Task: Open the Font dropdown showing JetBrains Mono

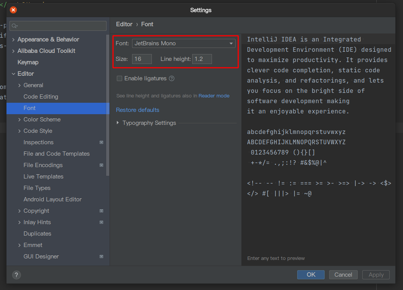Action: tap(184, 43)
